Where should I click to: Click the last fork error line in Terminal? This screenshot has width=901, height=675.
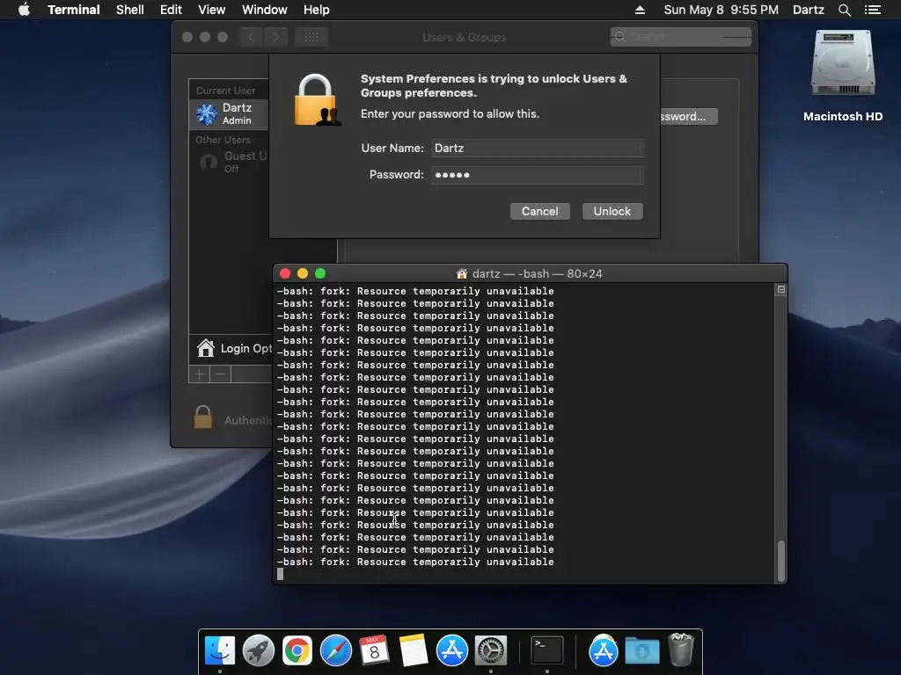(415, 562)
